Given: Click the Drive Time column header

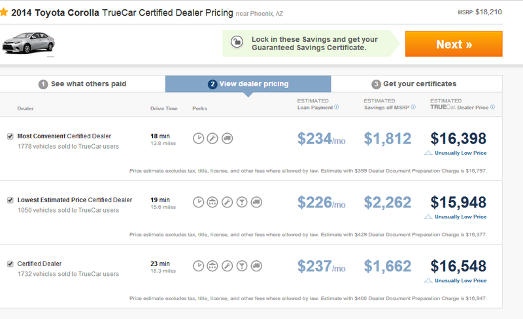Looking at the screenshot, I should pos(164,108).
